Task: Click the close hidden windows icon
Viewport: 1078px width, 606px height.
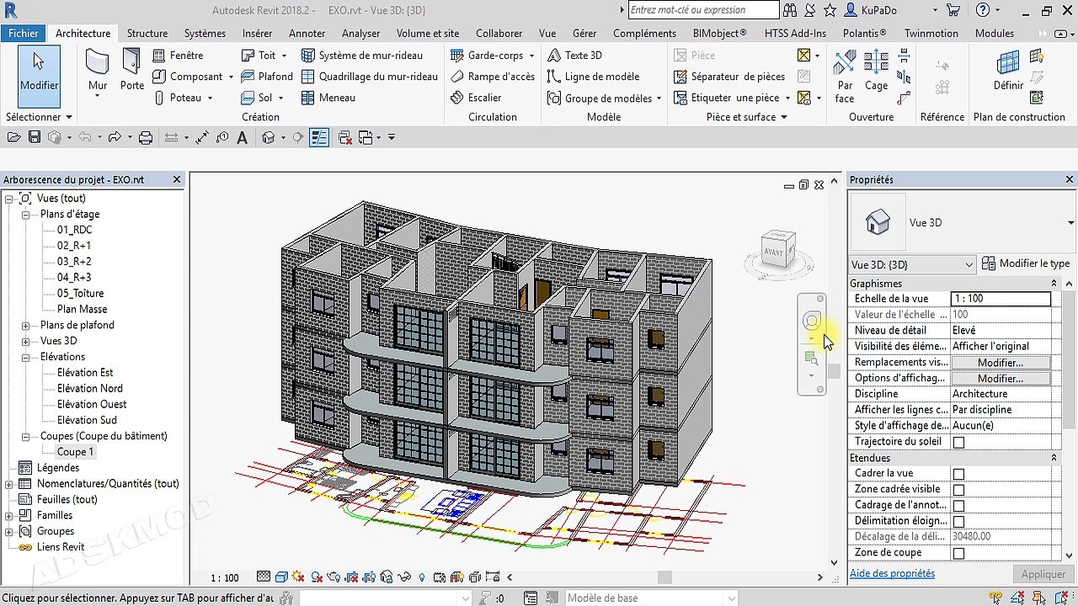Action: tap(344, 137)
